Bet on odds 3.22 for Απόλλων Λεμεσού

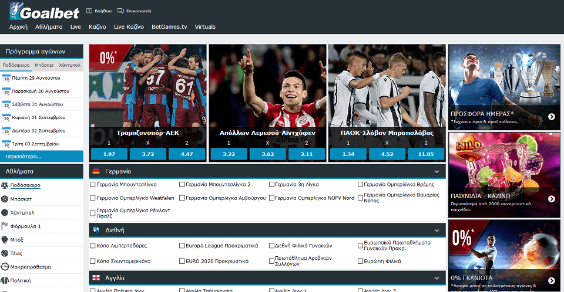229,154
